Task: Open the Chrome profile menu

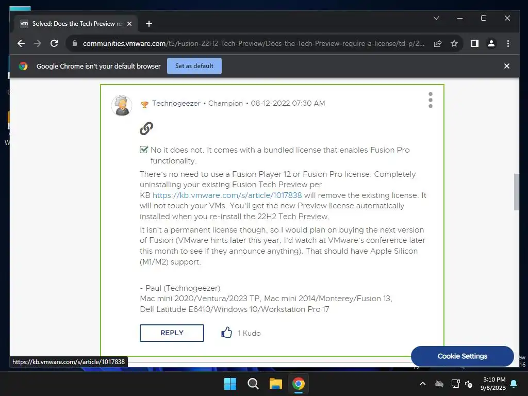Action: coord(491,43)
